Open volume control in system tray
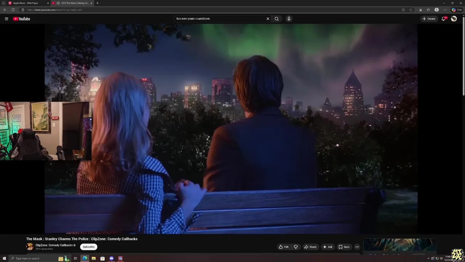Screen dimensions: 465x262 coord(441,258)
